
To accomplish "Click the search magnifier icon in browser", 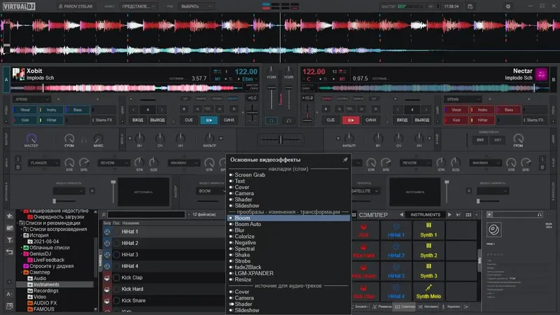I will (x=104, y=215).
